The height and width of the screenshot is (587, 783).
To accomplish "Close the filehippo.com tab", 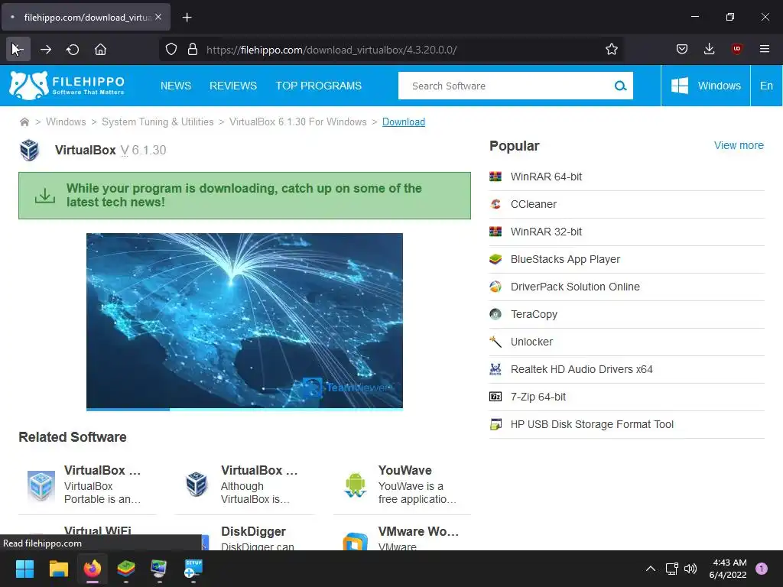I will pos(158,17).
